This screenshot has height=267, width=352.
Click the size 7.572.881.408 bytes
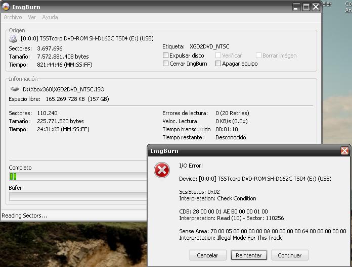coord(63,57)
